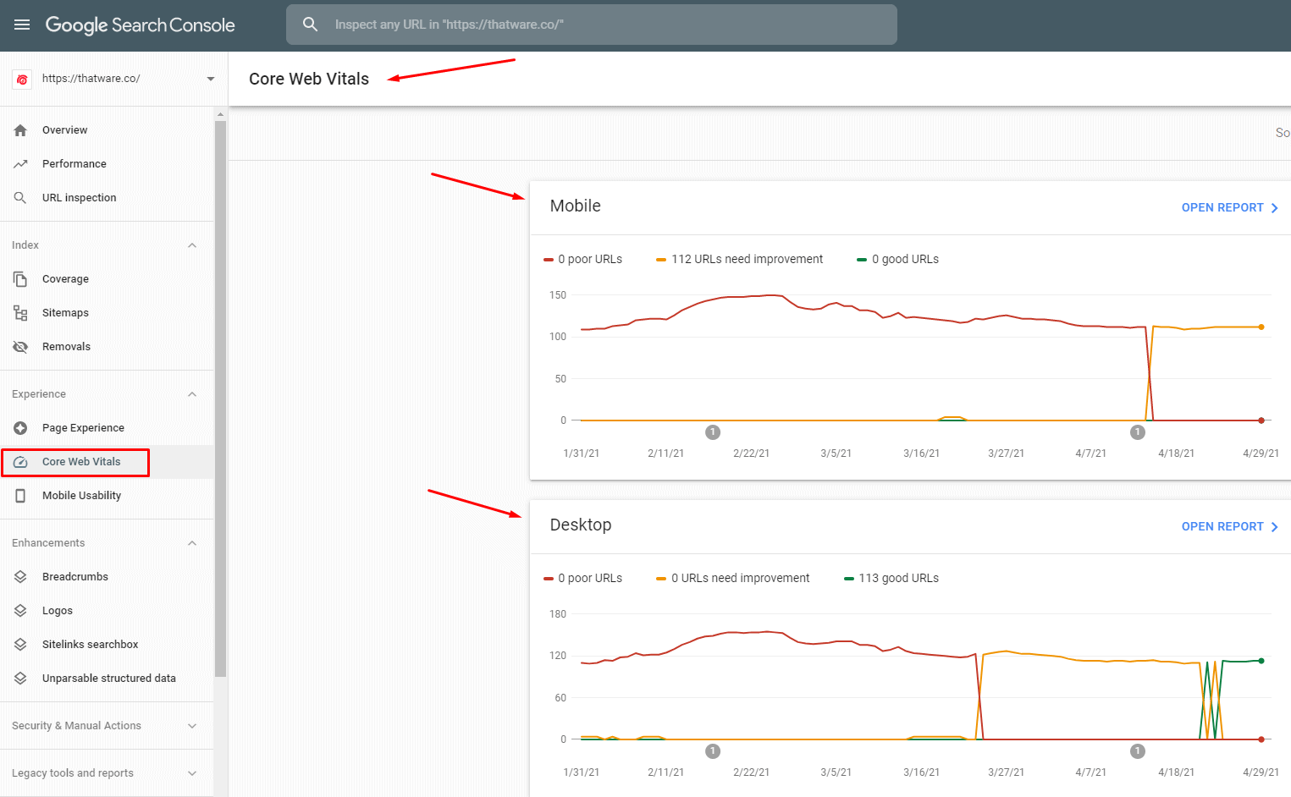This screenshot has width=1291, height=797.
Task: Click Desktop chart annotation marker near 4/18/21
Action: pyautogui.click(x=1138, y=751)
